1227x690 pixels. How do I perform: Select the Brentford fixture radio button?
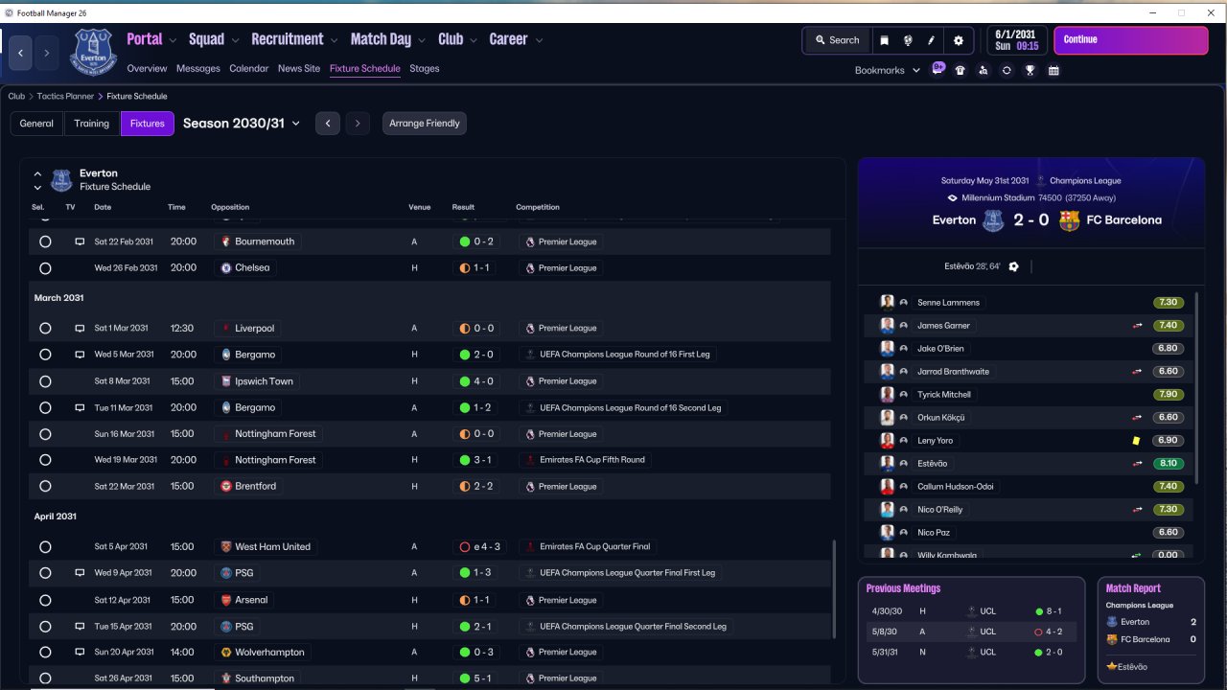click(x=45, y=486)
